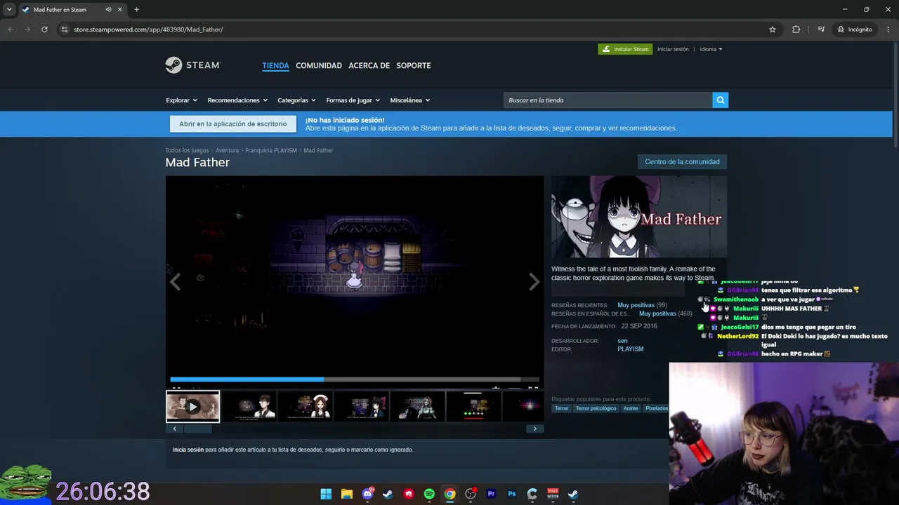899x505 pixels.
Task: Open the Chrome extensions puzzle icon
Action: 796,29
